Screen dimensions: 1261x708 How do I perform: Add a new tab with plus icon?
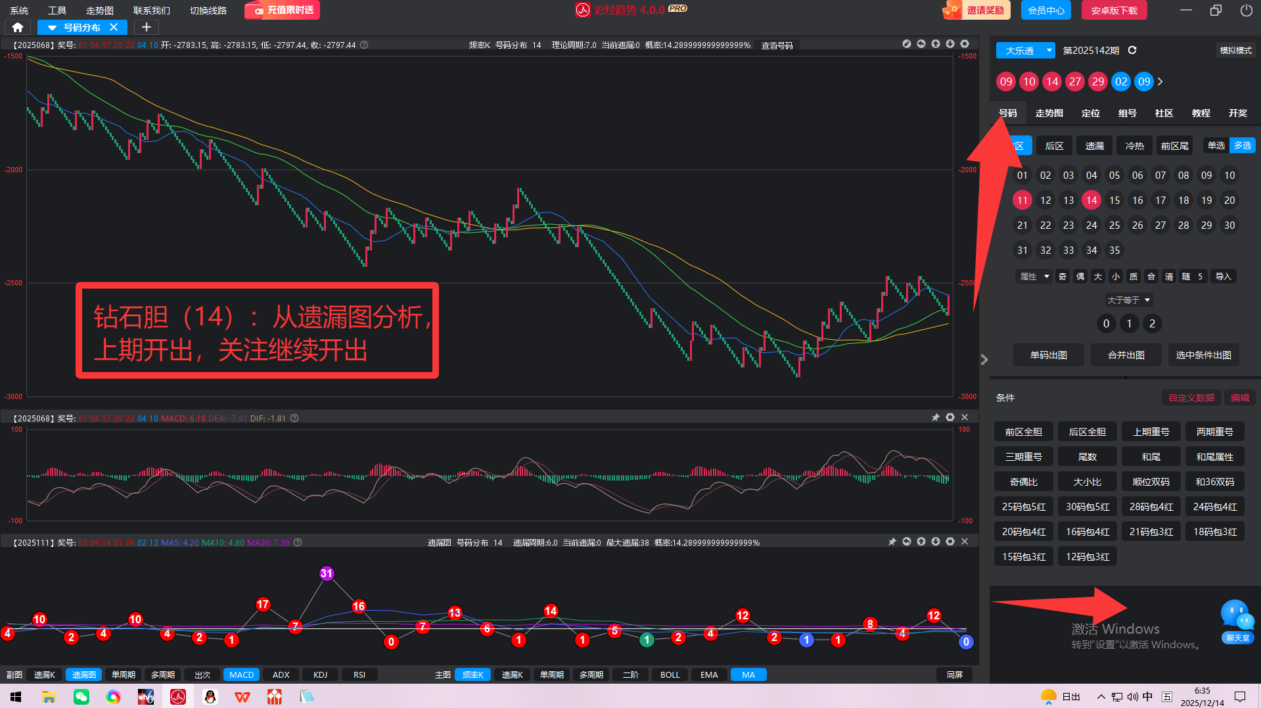point(146,27)
